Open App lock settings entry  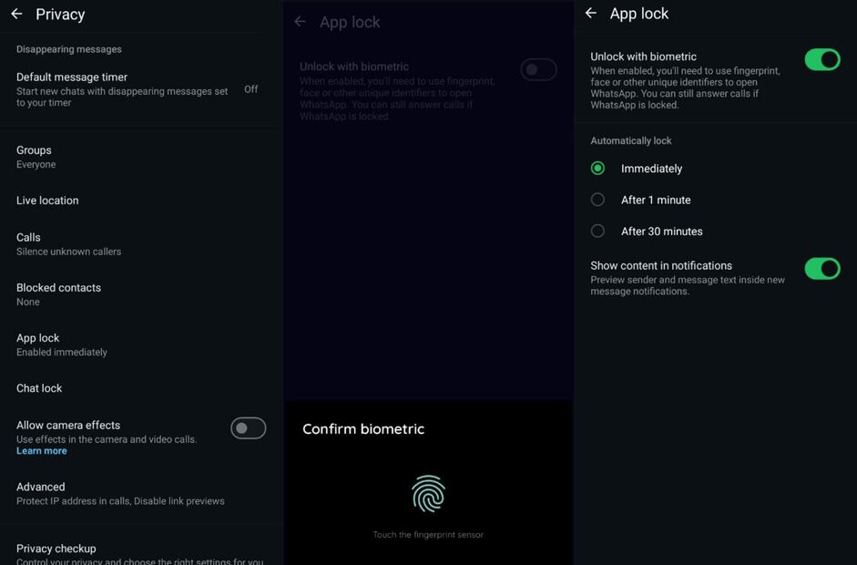(61, 344)
